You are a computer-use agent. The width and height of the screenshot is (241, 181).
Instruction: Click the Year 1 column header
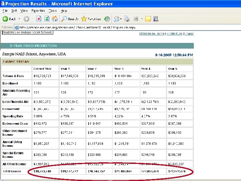(65, 69)
